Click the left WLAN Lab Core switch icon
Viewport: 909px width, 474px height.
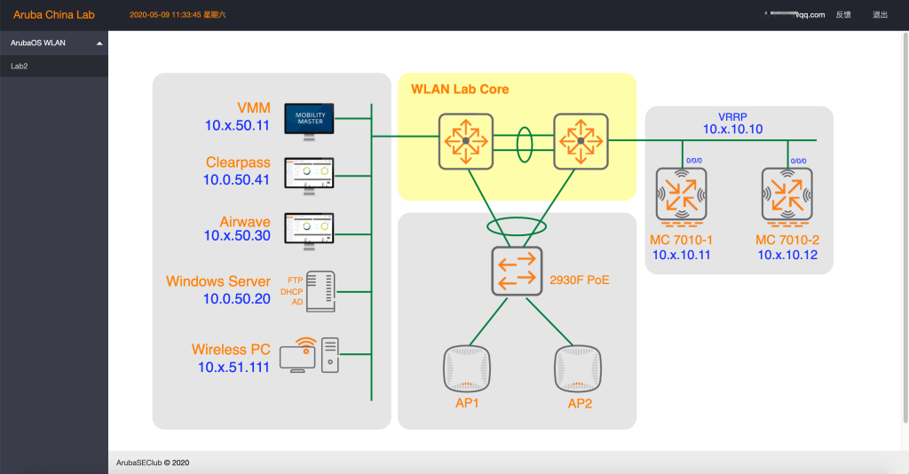click(x=466, y=141)
